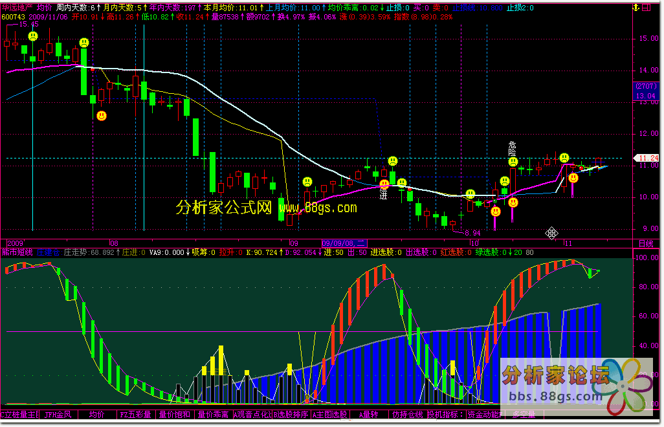This screenshot has height=427, width=664.
Task: Click the 庄建仓 indicator label
Action: (x=48, y=252)
